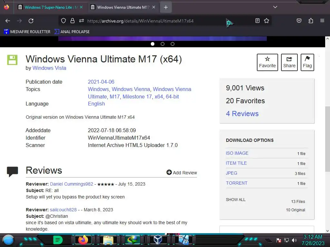Open the MEDIAFIRE ROULETTER bookmark
Image resolution: width=330 pixels, height=247 pixels.
pyautogui.click(x=27, y=32)
